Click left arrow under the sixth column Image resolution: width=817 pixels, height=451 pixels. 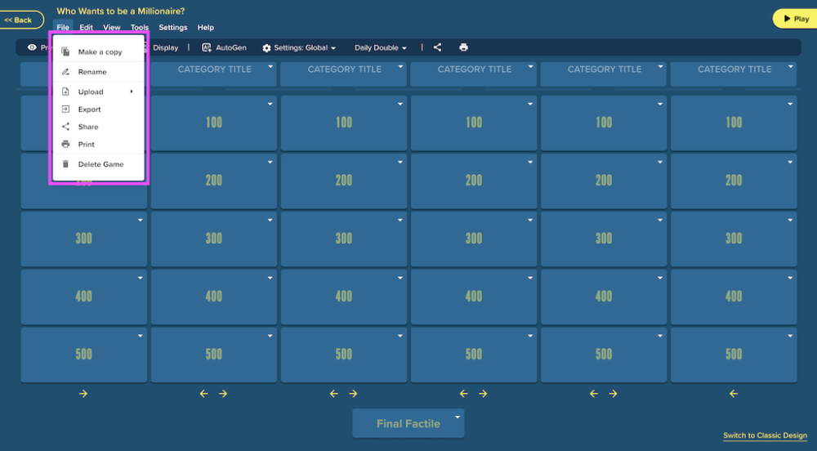[734, 394]
